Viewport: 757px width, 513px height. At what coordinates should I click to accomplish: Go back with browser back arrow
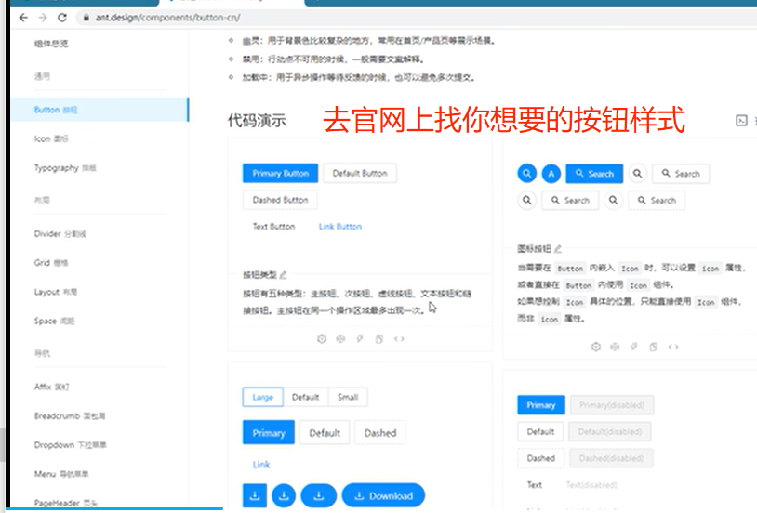pos(23,18)
